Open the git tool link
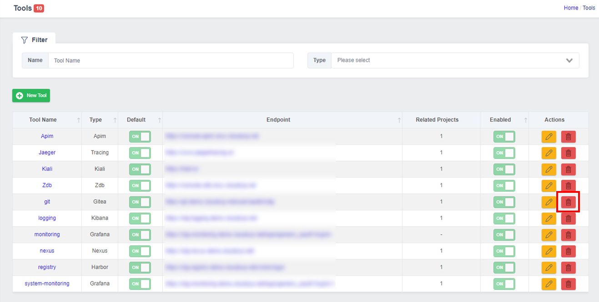The width and height of the screenshot is (599, 302). 47,202
